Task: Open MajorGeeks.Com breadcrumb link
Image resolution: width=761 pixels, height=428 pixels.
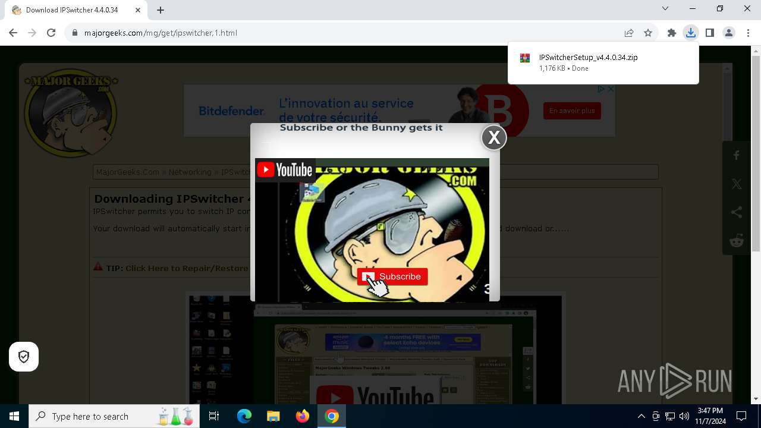Action: click(x=128, y=172)
